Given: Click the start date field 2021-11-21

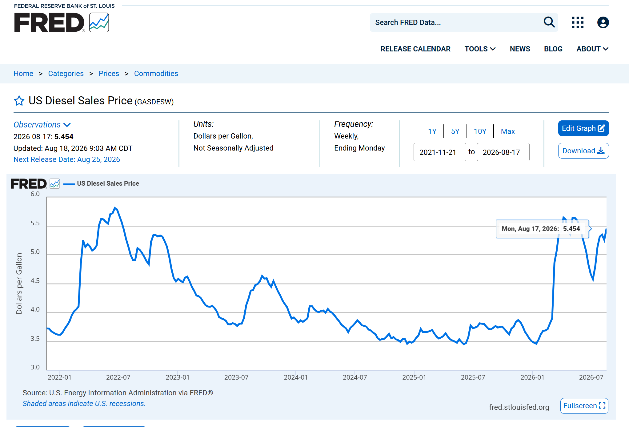Looking at the screenshot, I should click(440, 152).
